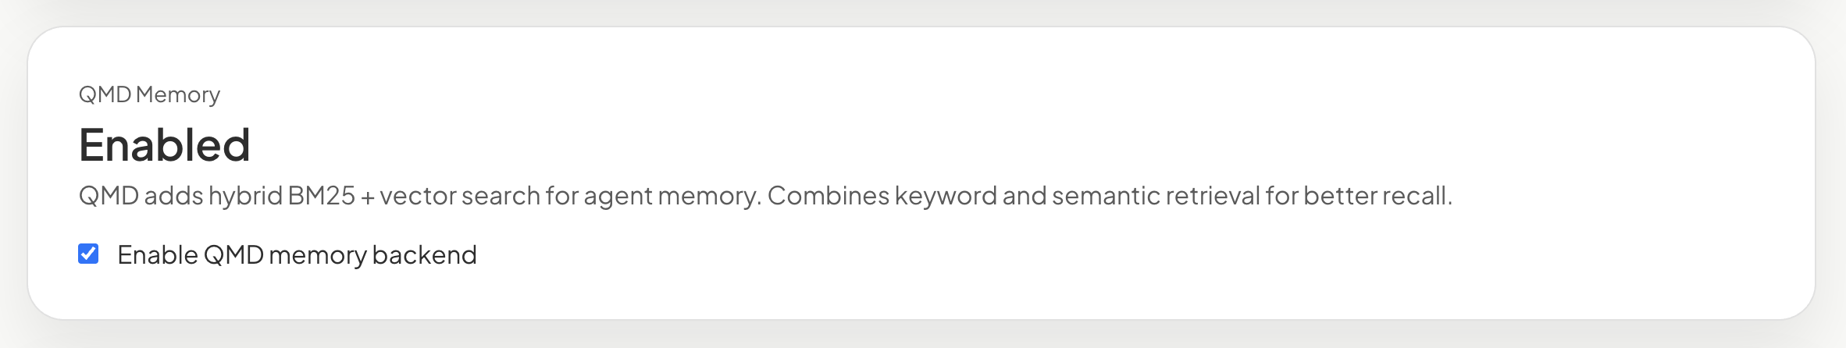Image resolution: width=1846 pixels, height=348 pixels.
Task: Click the word "memory" in the checkbox label
Action: coord(317,255)
